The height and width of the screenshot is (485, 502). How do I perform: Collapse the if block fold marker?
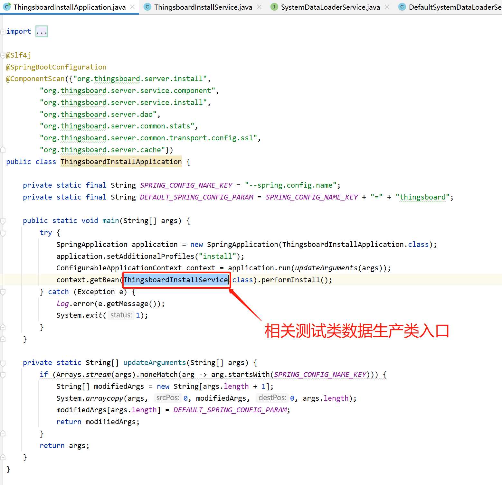click(x=3, y=375)
